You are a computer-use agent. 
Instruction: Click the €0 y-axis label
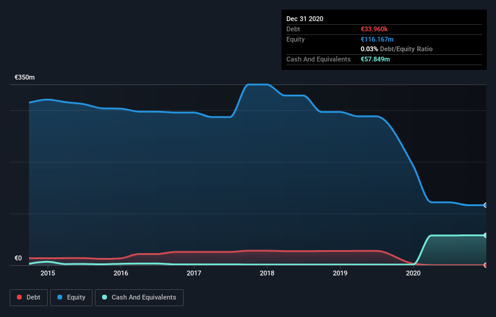[18, 258]
